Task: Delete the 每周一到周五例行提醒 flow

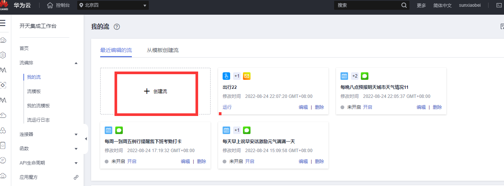Action: pos(202,162)
